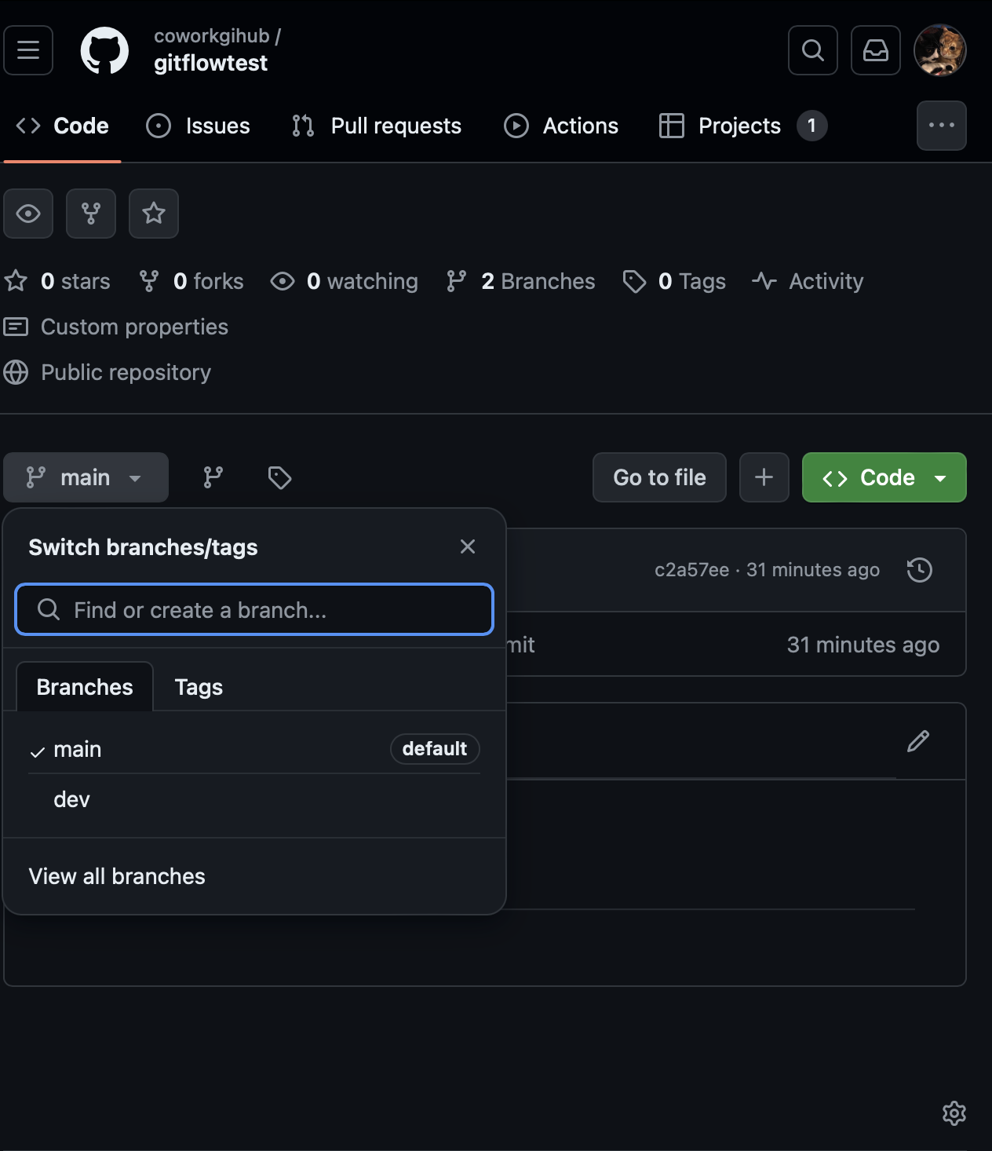
Task: Open the hamburger navigation menu
Action: pyautogui.click(x=28, y=50)
